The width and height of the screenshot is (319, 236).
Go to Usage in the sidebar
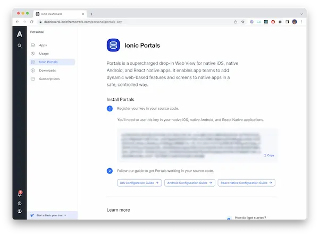[x=44, y=54]
